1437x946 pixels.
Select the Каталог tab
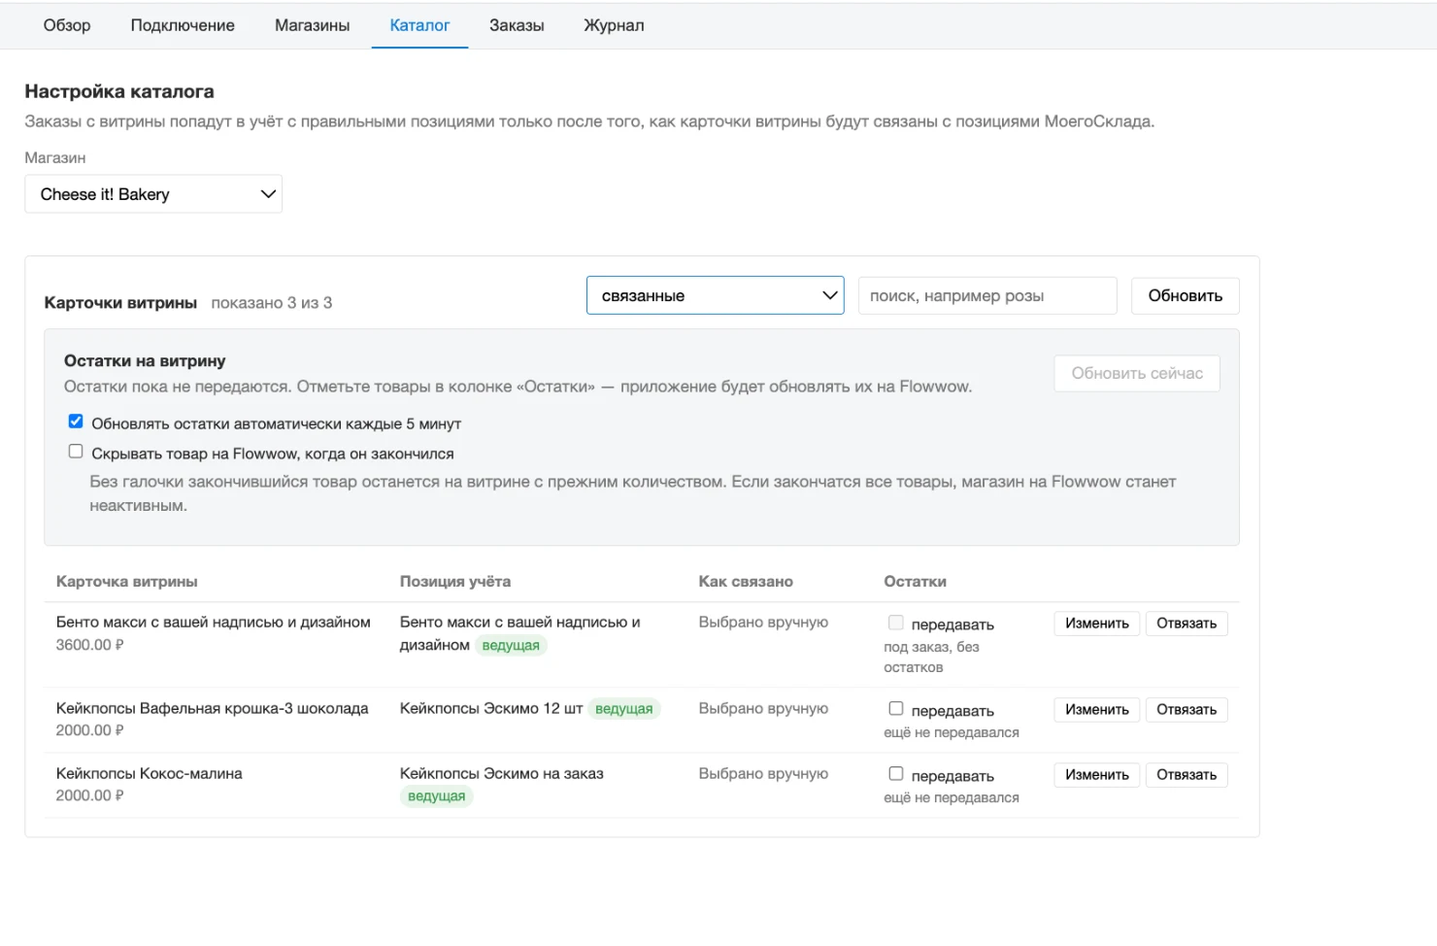tap(419, 25)
